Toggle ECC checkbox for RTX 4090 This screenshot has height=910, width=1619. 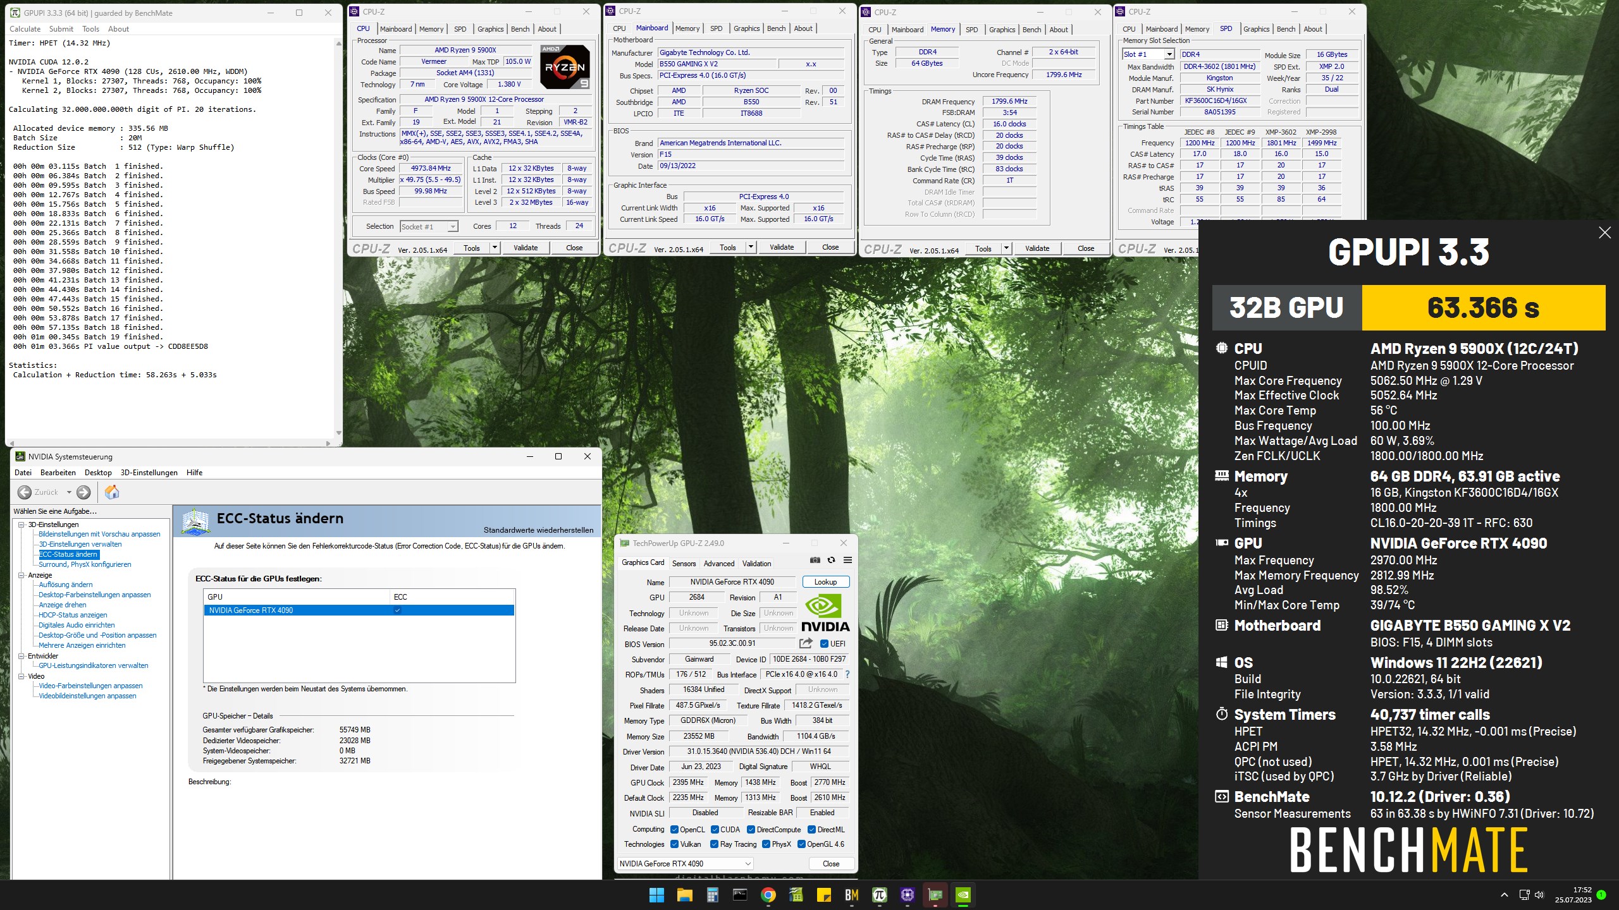(x=397, y=610)
